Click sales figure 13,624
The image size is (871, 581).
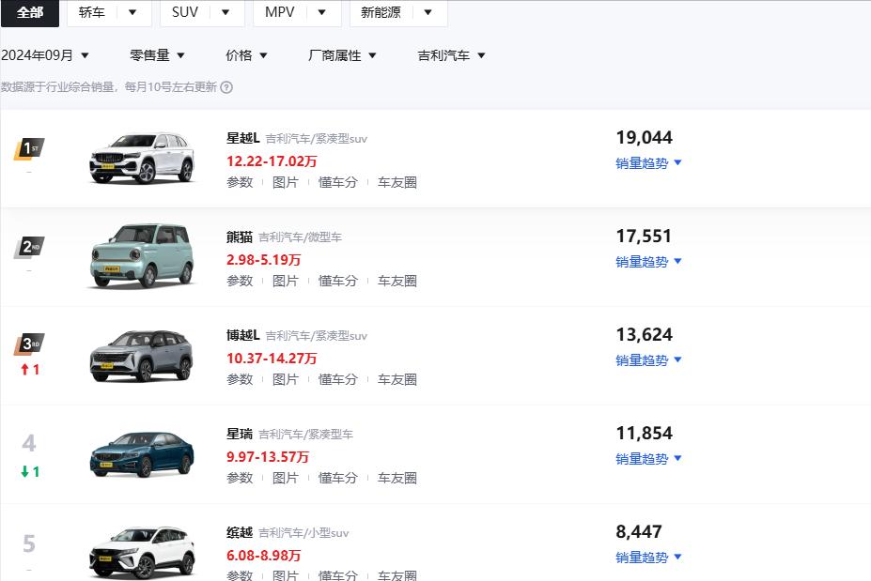(x=644, y=335)
